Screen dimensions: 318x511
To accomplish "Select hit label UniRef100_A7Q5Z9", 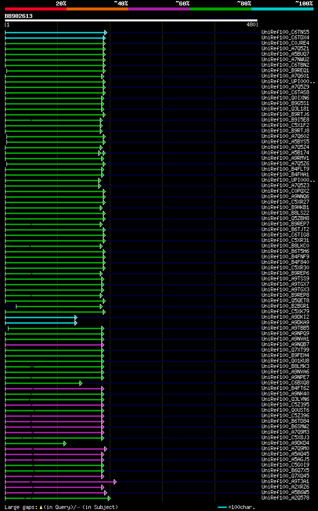I will 286,87.
